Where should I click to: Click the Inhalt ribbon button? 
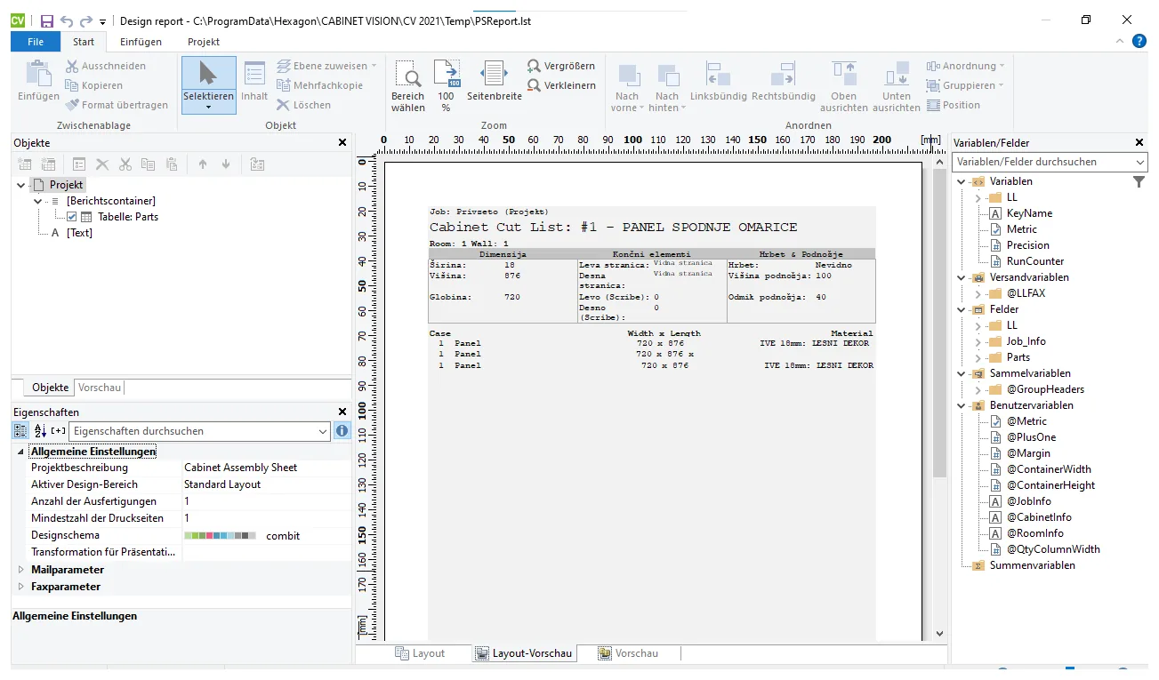pyautogui.click(x=254, y=82)
